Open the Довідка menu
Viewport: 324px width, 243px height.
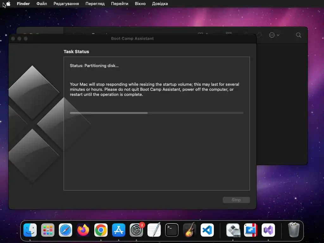(x=160, y=3)
